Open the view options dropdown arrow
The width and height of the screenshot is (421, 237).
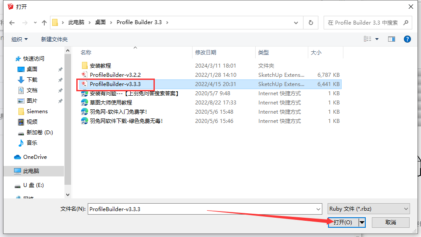pyautogui.click(x=377, y=39)
